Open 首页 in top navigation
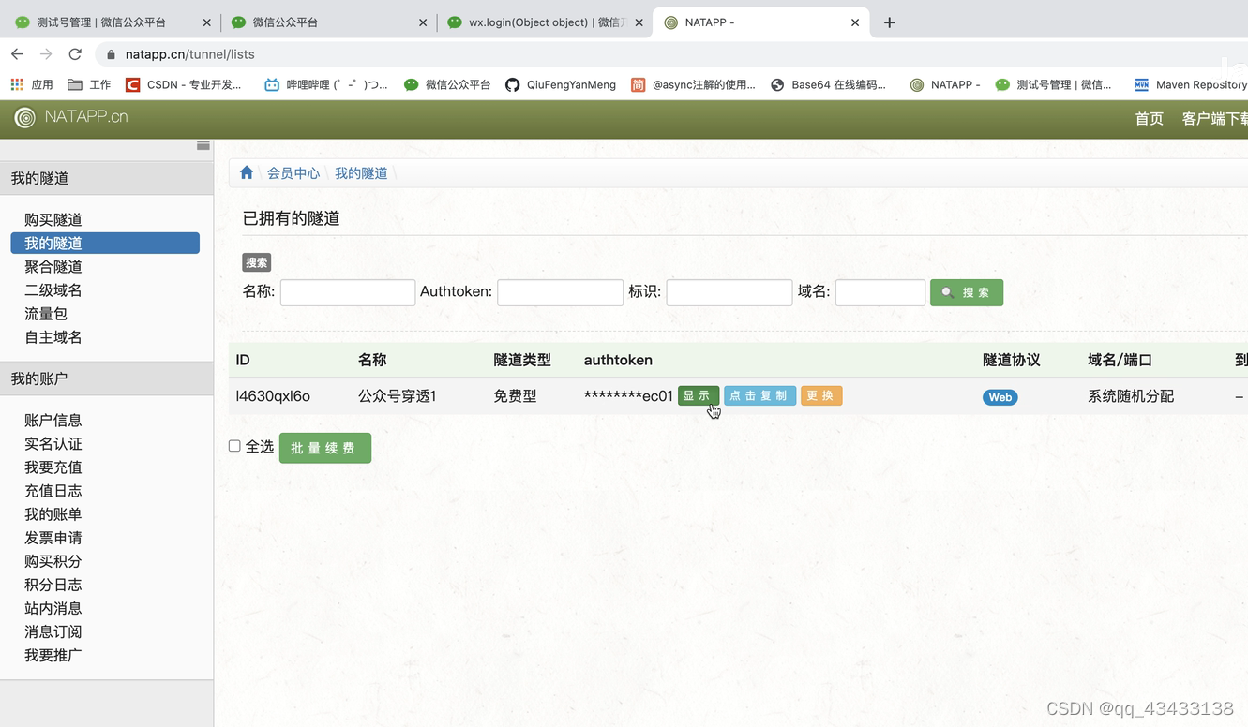1248x727 pixels. (x=1150, y=118)
